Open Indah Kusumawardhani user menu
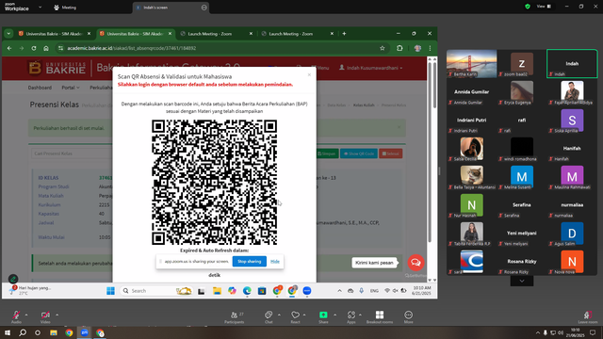603x339 pixels. pyautogui.click(x=371, y=68)
